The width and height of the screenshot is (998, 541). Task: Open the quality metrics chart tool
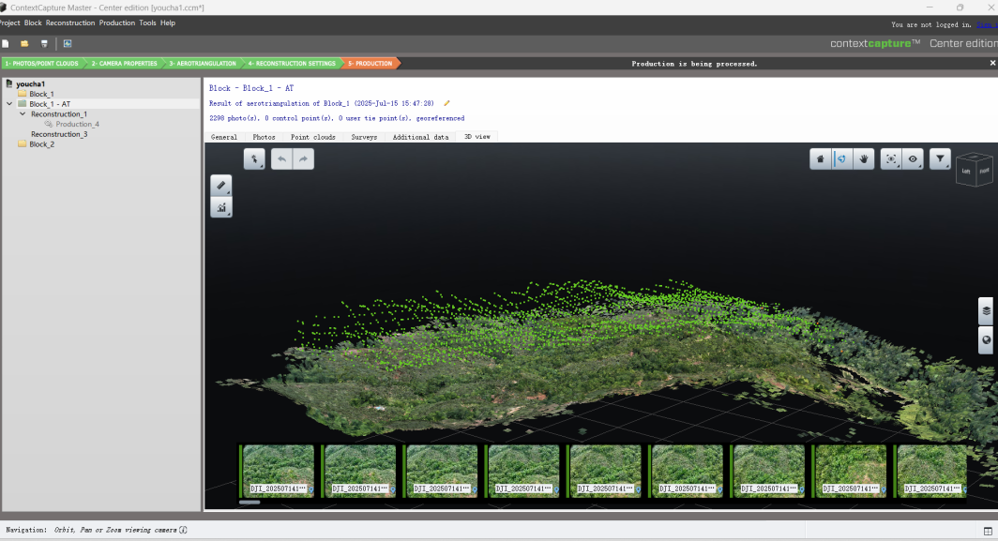coord(221,207)
